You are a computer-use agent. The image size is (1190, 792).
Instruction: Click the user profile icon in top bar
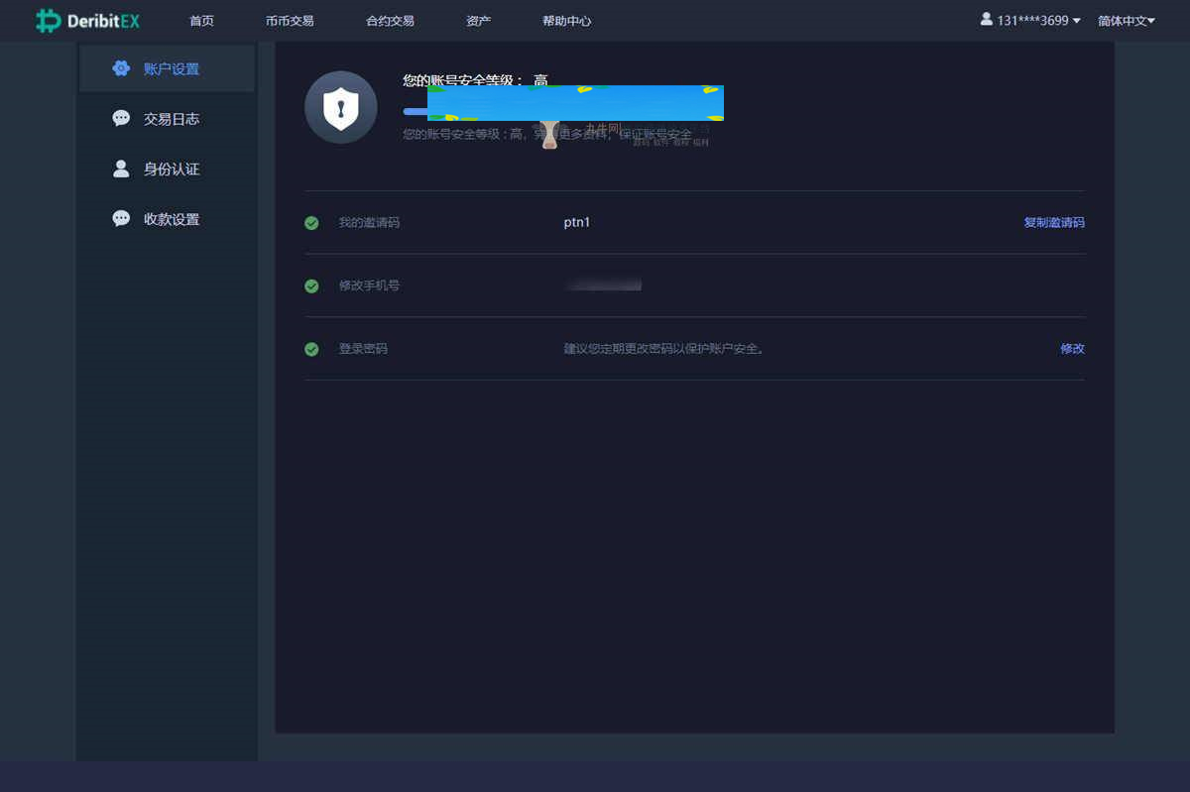pos(985,19)
